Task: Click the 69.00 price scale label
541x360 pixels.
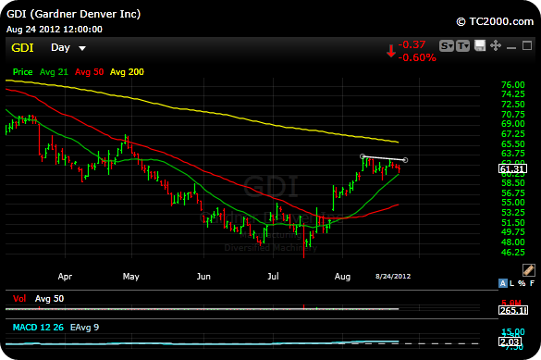Action: click(x=512, y=124)
